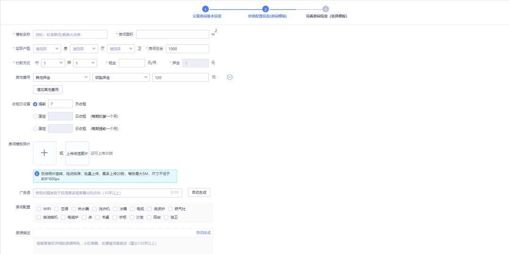Click the 固定 day field for 每期的第一个月

[60, 116]
